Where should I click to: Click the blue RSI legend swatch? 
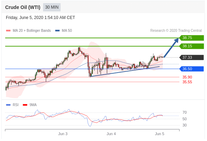pyautogui.click(x=8, y=105)
